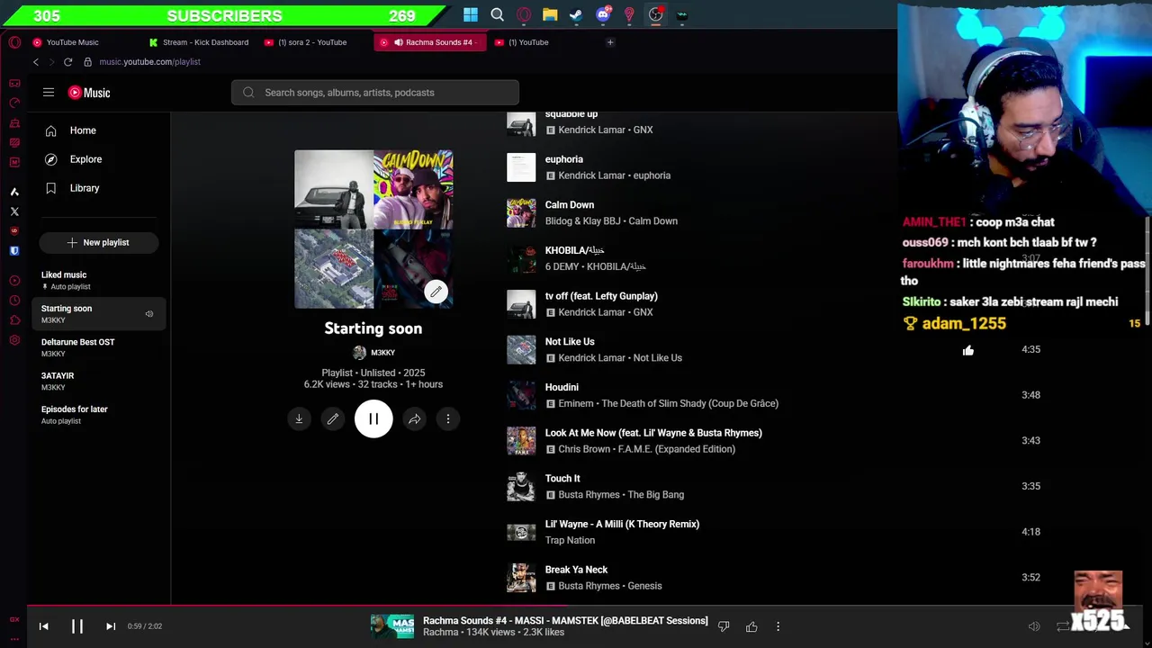
Task: Create a New playlist
Action: 99,242
